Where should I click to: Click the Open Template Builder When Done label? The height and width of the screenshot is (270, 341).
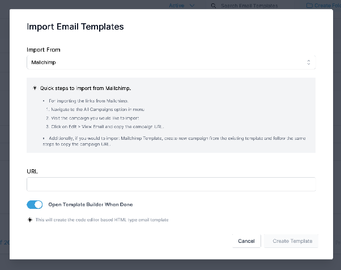pos(91,204)
